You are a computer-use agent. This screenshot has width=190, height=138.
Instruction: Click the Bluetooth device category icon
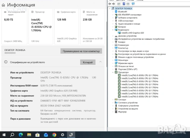(x=116, y=12)
